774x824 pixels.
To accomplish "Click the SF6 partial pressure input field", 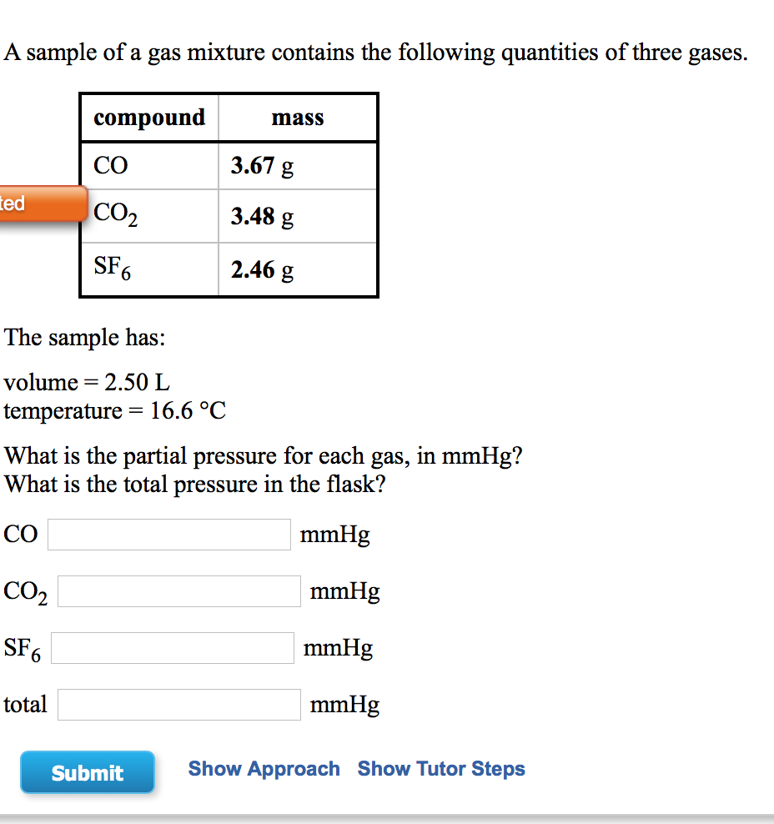I will tap(171, 647).
